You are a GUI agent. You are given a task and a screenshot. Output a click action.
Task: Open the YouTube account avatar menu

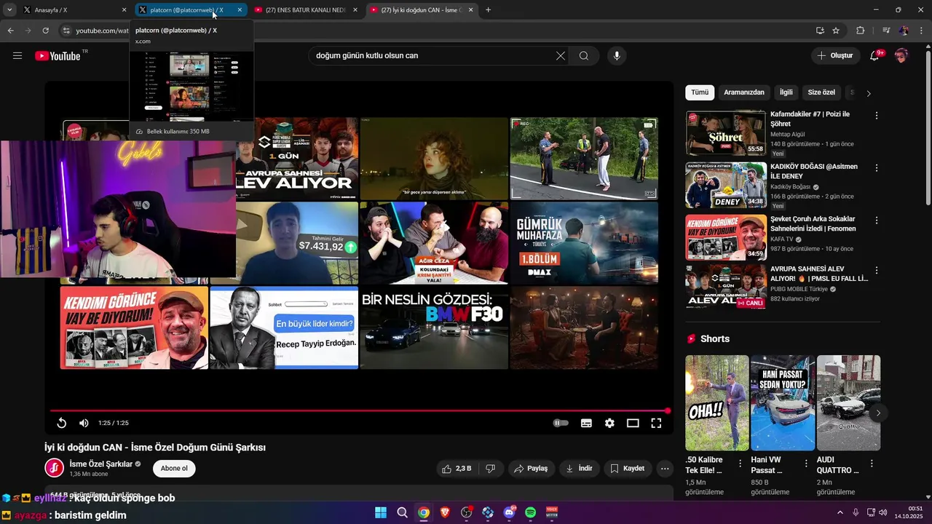pyautogui.click(x=901, y=55)
